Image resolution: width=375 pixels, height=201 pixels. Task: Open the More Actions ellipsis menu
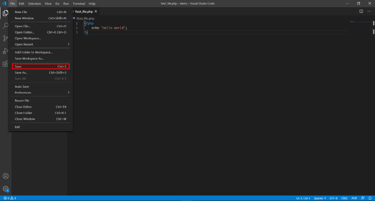coord(369,11)
